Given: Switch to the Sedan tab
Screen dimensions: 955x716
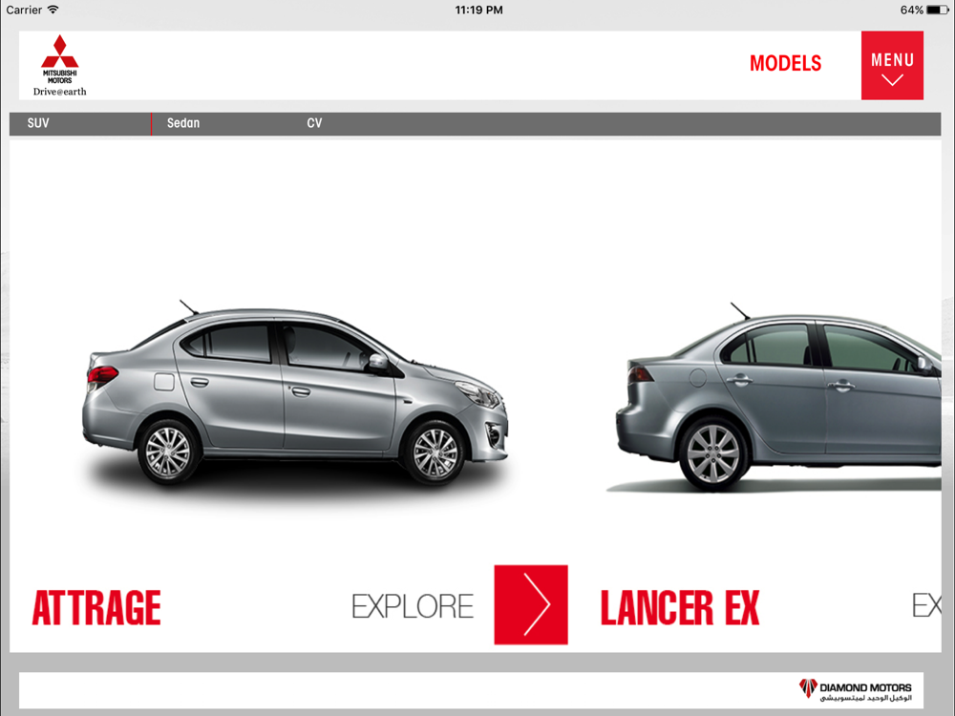Looking at the screenshot, I should point(183,123).
